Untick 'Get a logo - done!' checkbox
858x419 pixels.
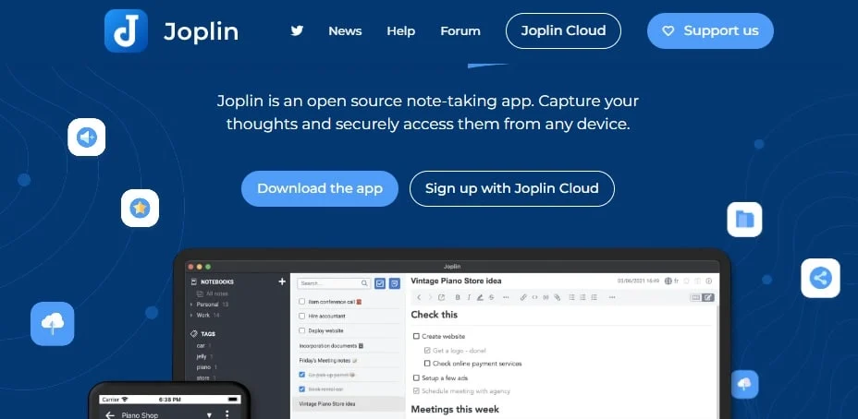click(x=427, y=350)
